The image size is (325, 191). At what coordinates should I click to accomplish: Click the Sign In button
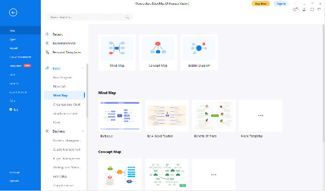[281, 3]
